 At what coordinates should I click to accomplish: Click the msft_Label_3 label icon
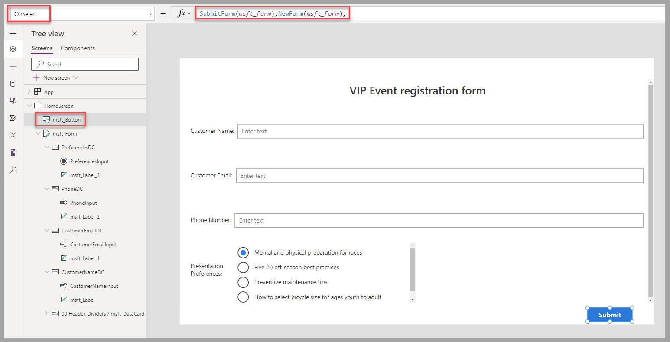click(64, 175)
